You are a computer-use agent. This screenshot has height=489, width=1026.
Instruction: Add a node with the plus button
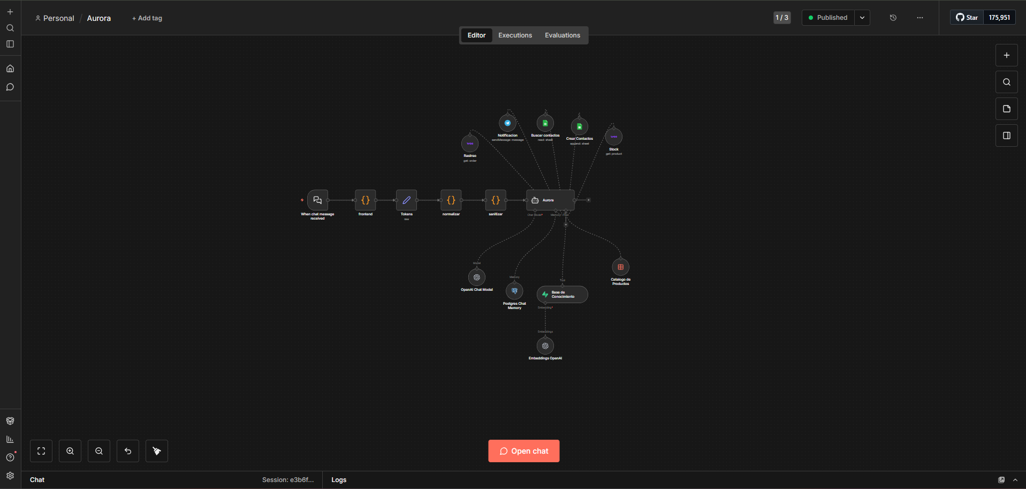click(1006, 55)
